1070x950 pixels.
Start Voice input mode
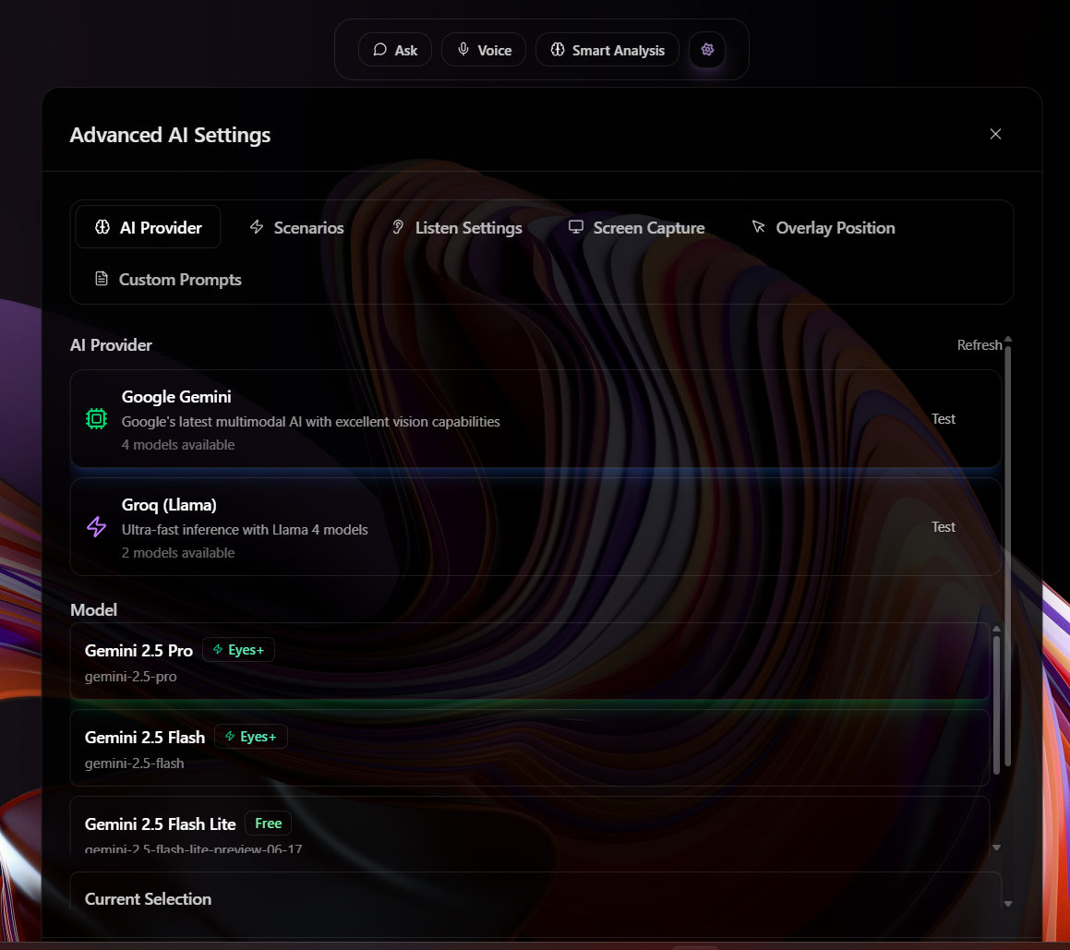484,50
